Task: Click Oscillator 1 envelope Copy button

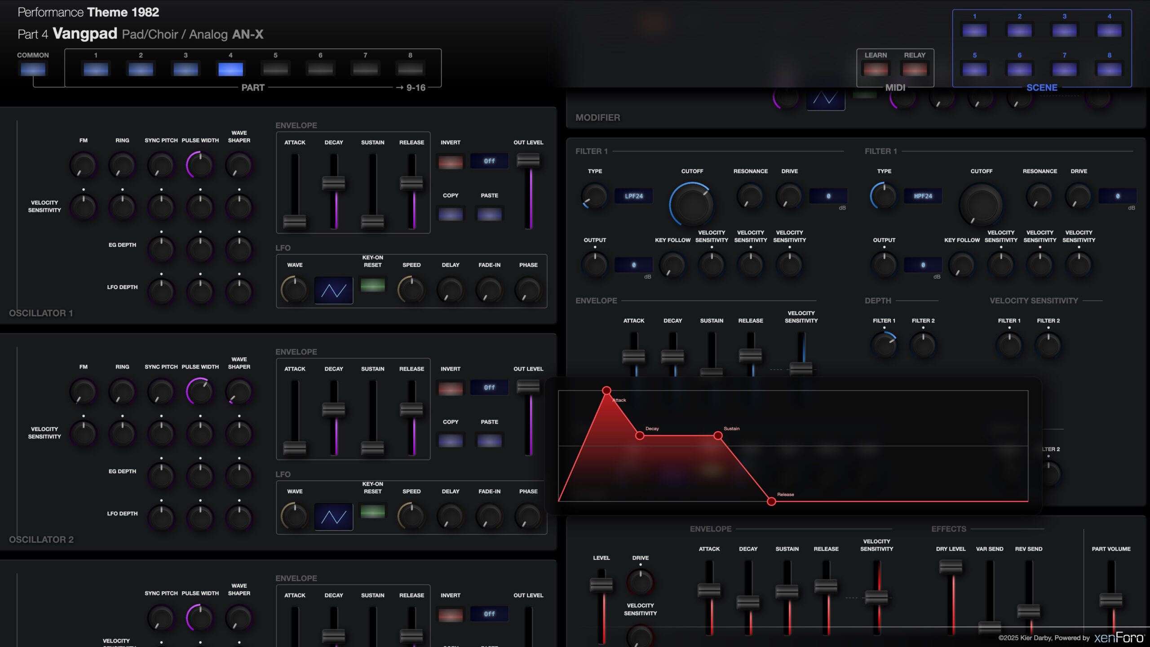Action: 450,214
